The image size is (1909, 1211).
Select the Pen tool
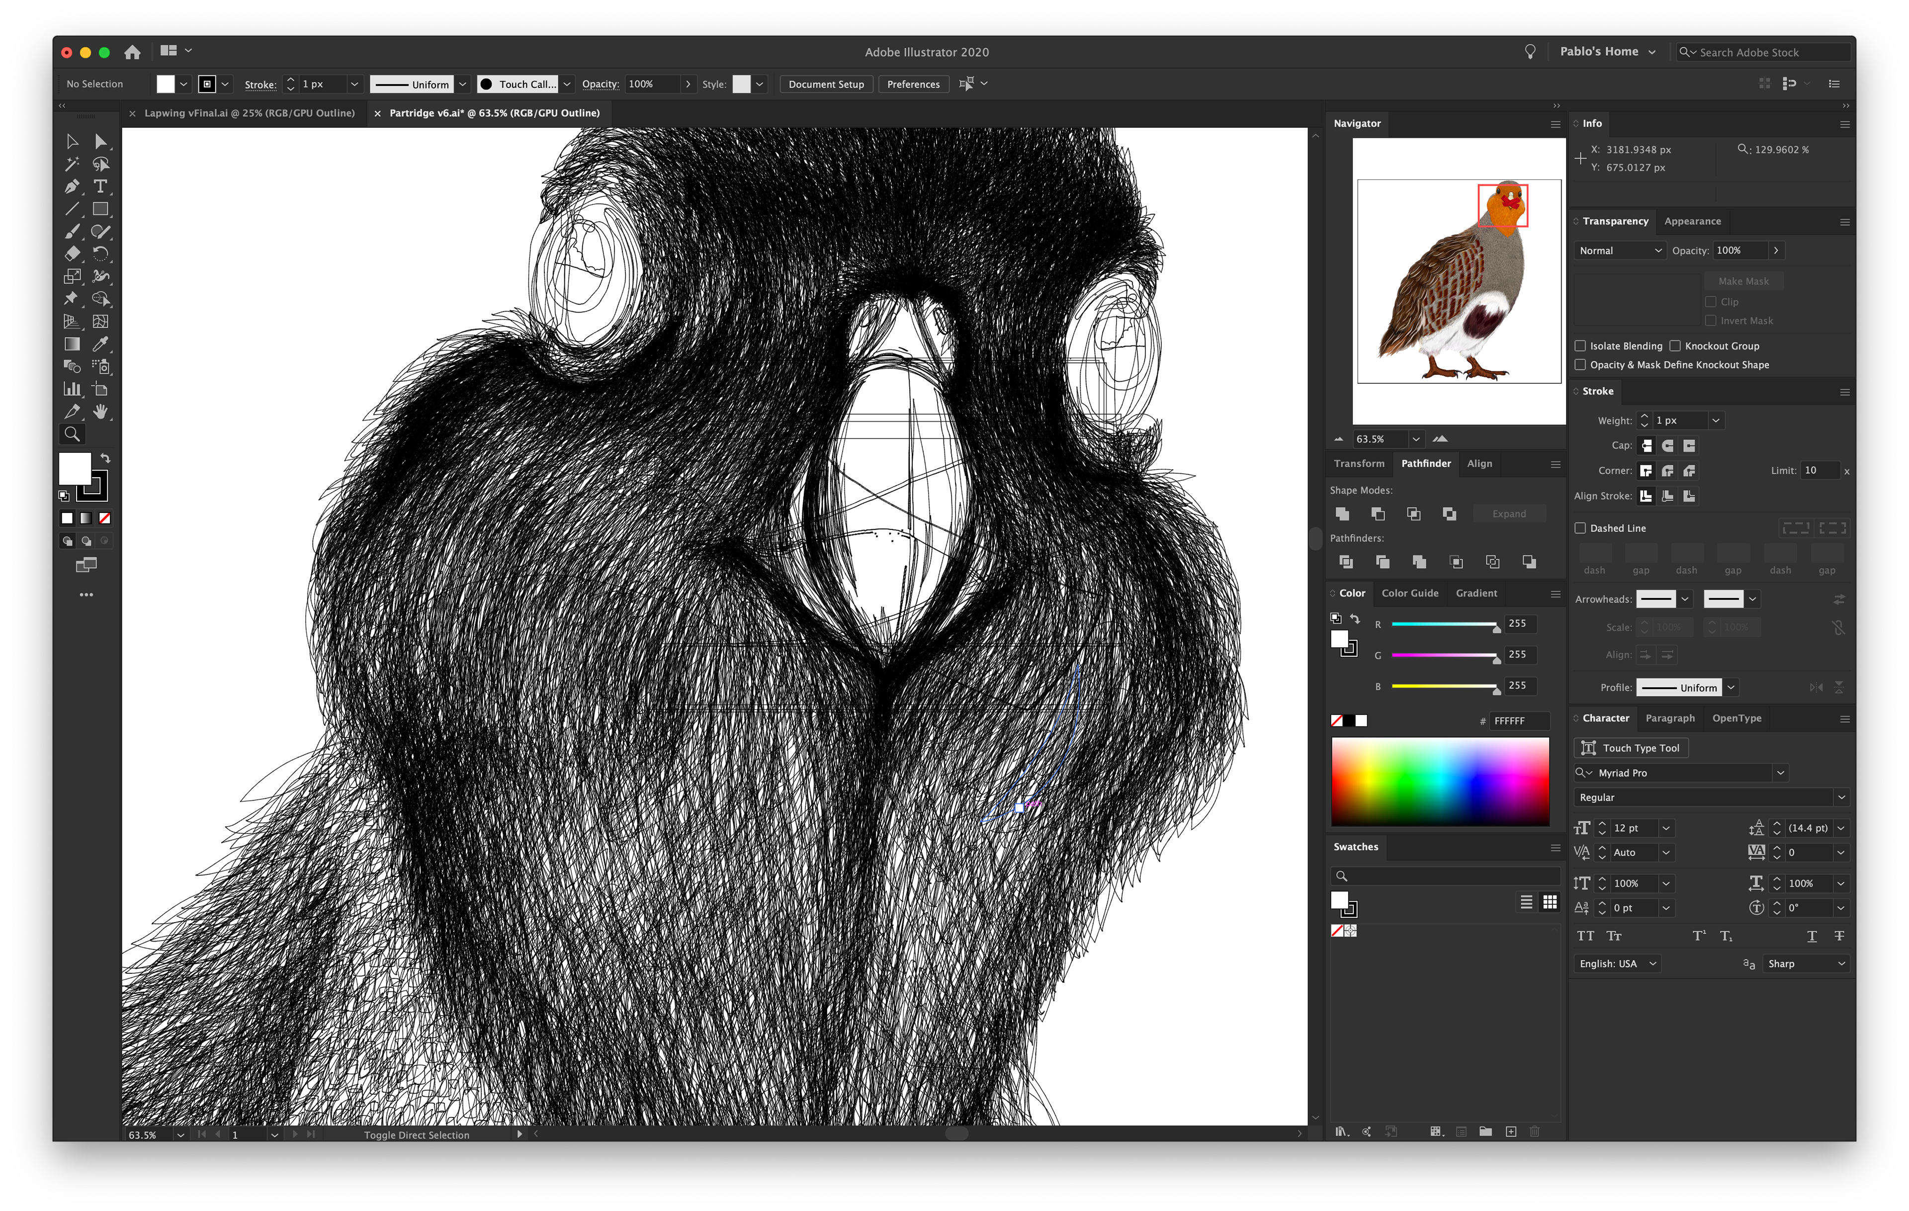point(72,187)
